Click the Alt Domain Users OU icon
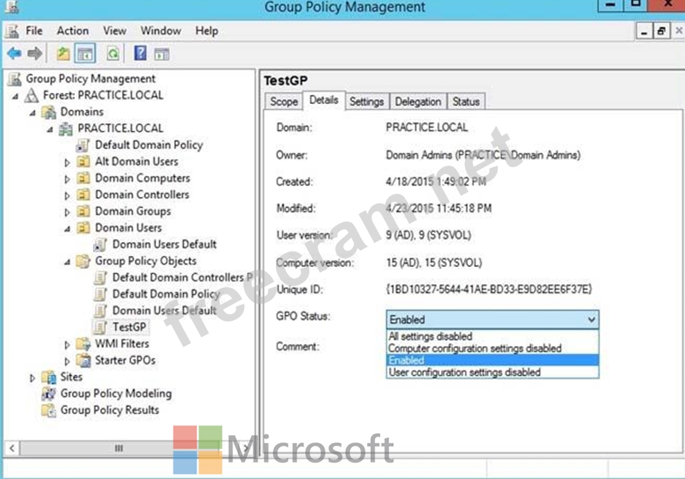 tap(83, 162)
